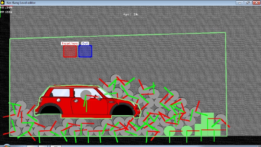Image resolution: width=261 pixels, height=147 pixels.
Task: Select the red Mini car body
Action: coord(88,102)
